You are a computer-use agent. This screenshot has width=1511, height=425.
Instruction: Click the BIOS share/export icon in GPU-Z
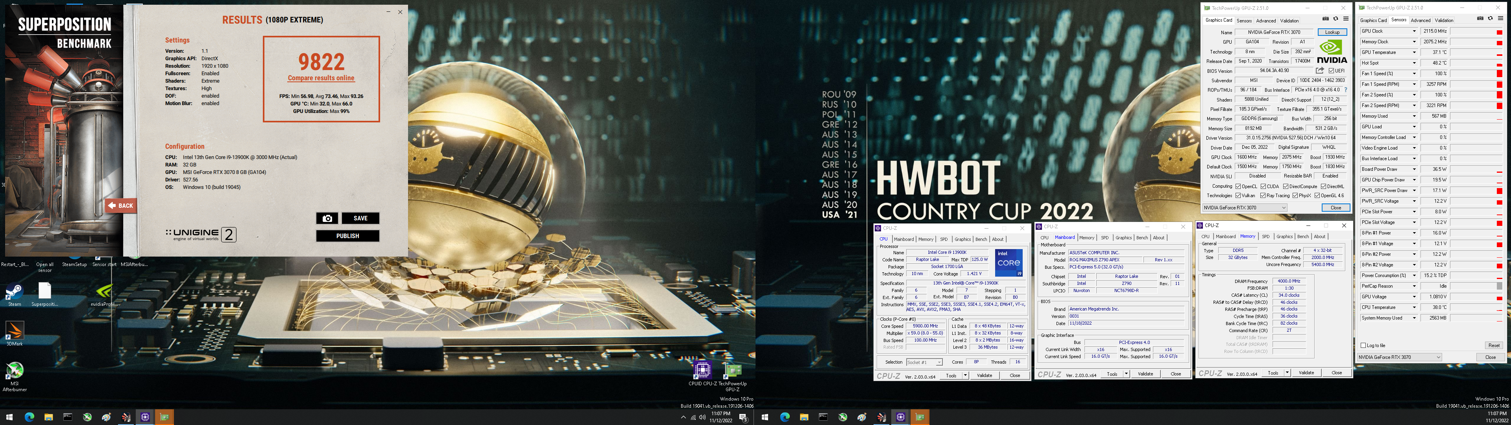(1320, 70)
